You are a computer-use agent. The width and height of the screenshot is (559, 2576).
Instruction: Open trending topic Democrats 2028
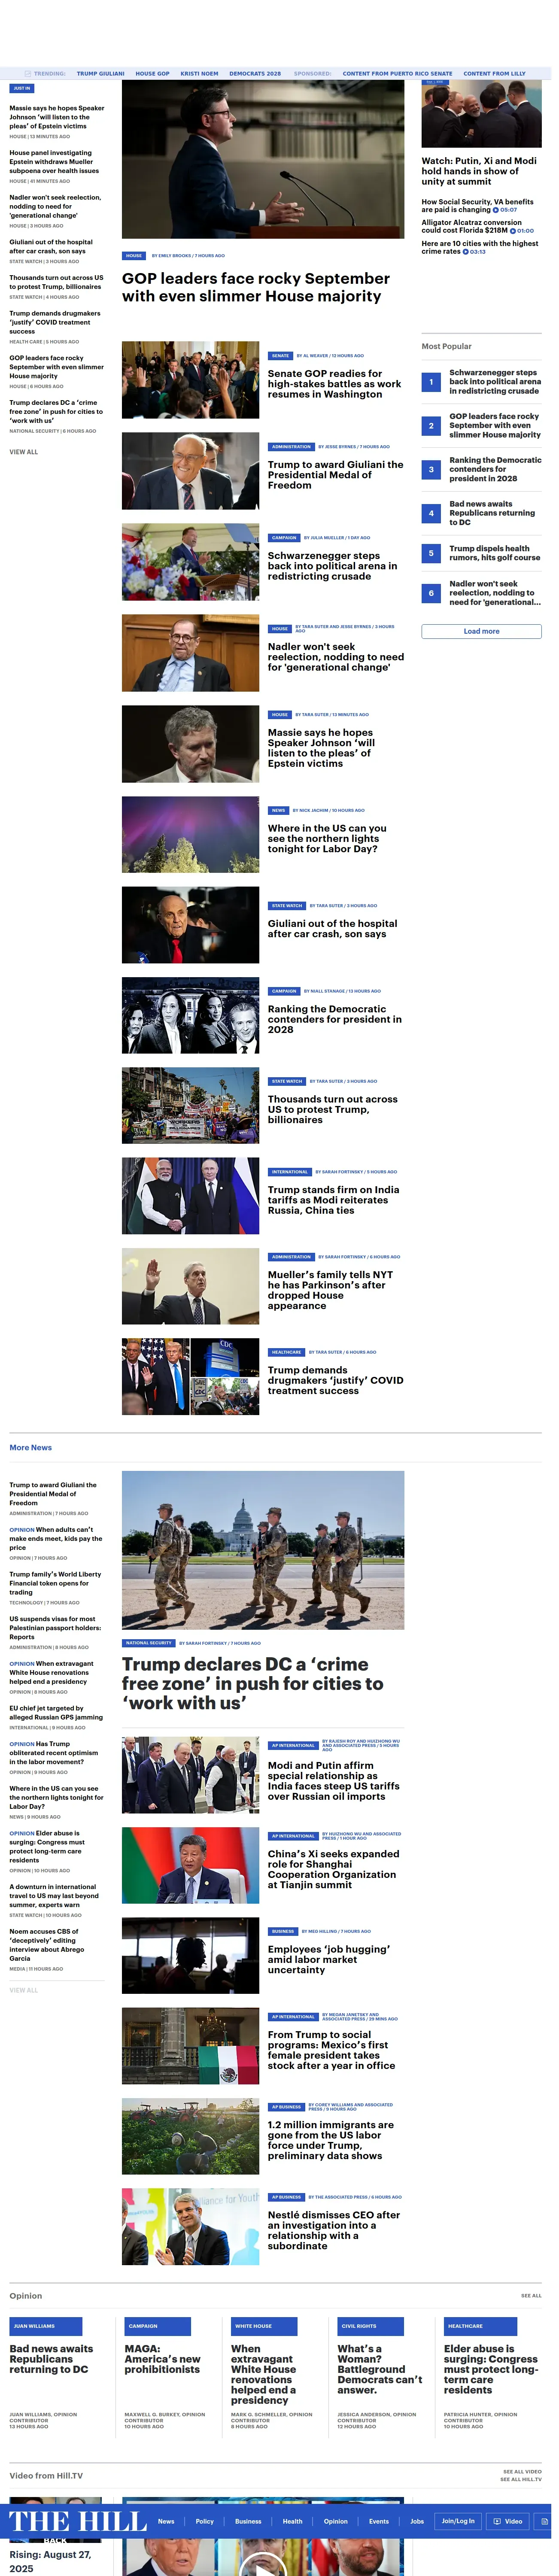click(255, 73)
